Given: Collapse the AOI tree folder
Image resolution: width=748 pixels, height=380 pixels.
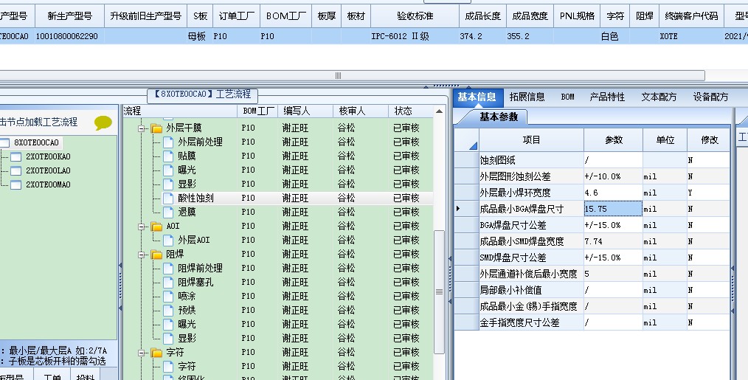Looking at the screenshot, I should [x=142, y=227].
